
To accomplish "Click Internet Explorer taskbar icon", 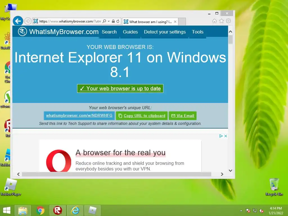I will 75,210.
